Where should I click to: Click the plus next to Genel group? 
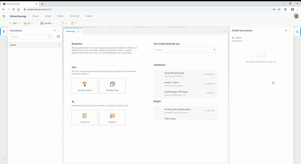point(59,45)
